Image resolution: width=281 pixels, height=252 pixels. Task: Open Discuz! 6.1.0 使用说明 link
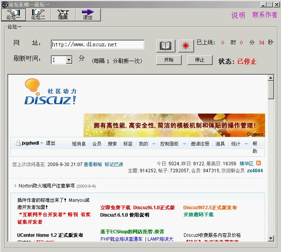125,215
